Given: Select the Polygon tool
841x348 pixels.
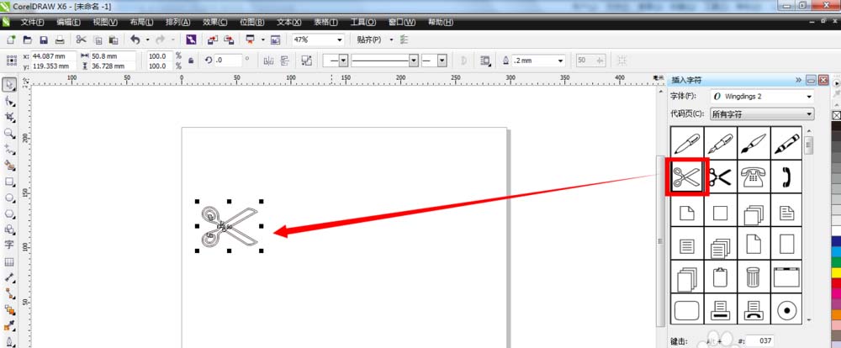Looking at the screenshot, I should 9,214.
